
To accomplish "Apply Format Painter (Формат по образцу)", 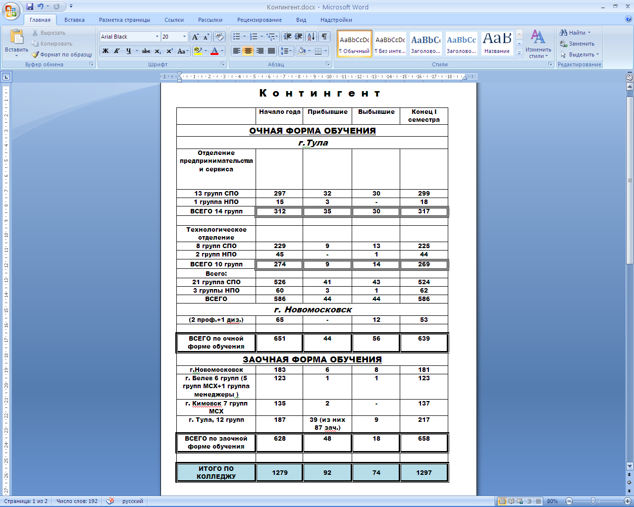I will point(62,54).
